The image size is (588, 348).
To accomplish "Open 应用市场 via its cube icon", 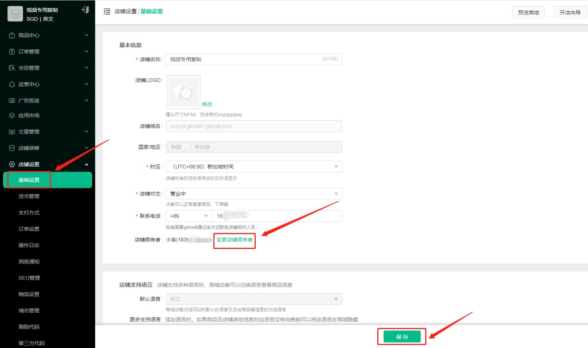I will click(x=12, y=115).
